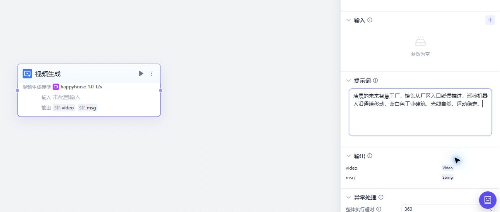Collapse the 异常处理 section
This screenshot has width=500, height=212.
349,197
